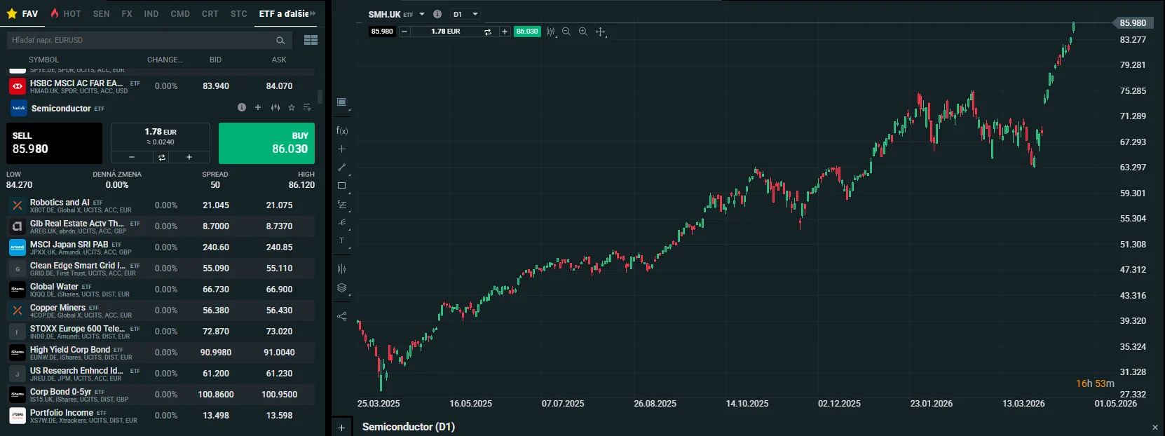Toggle the favorite star for Semiconductor ETF
The height and width of the screenshot is (436, 1165).
coord(292,108)
